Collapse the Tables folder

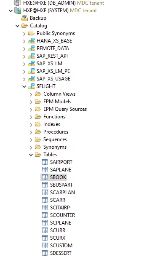[31, 155]
